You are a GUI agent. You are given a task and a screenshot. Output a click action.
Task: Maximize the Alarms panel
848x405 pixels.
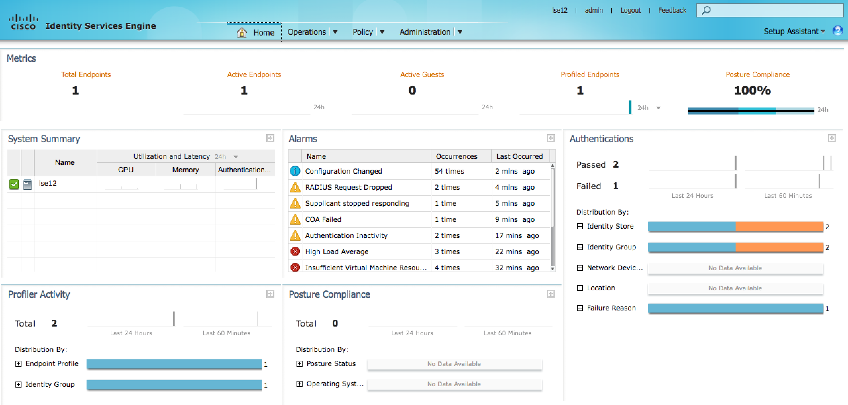(550, 138)
